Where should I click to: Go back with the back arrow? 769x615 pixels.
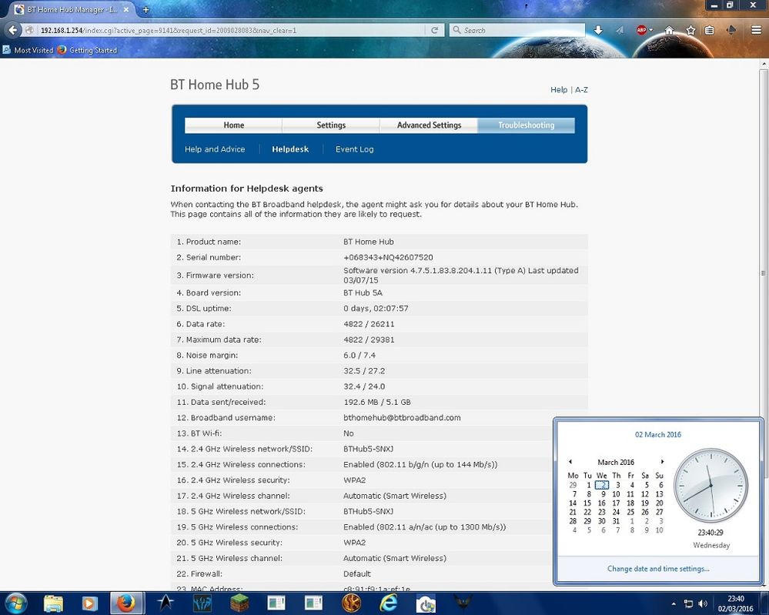[13, 30]
